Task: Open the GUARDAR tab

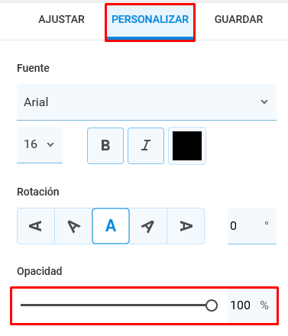Action: (238, 20)
